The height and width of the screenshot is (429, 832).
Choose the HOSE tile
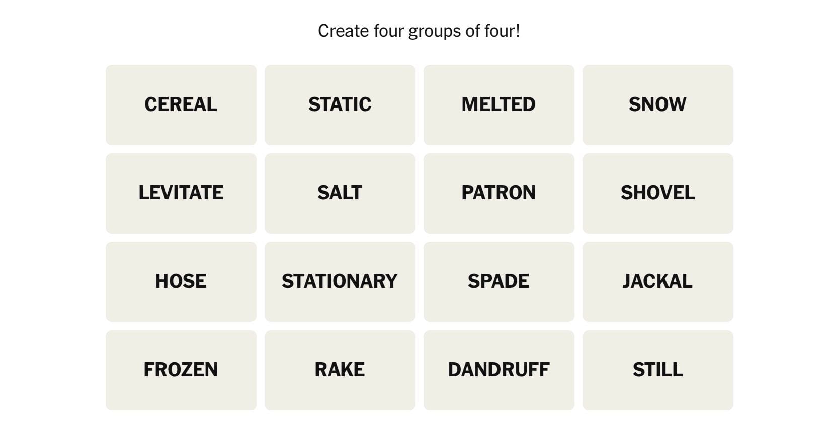click(x=181, y=281)
